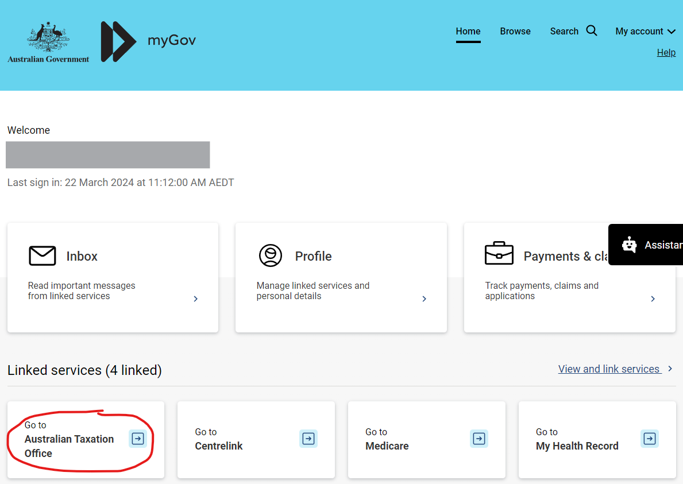Click View and link services
The height and width of the screenshot is (484, 683).
point(609,369)
